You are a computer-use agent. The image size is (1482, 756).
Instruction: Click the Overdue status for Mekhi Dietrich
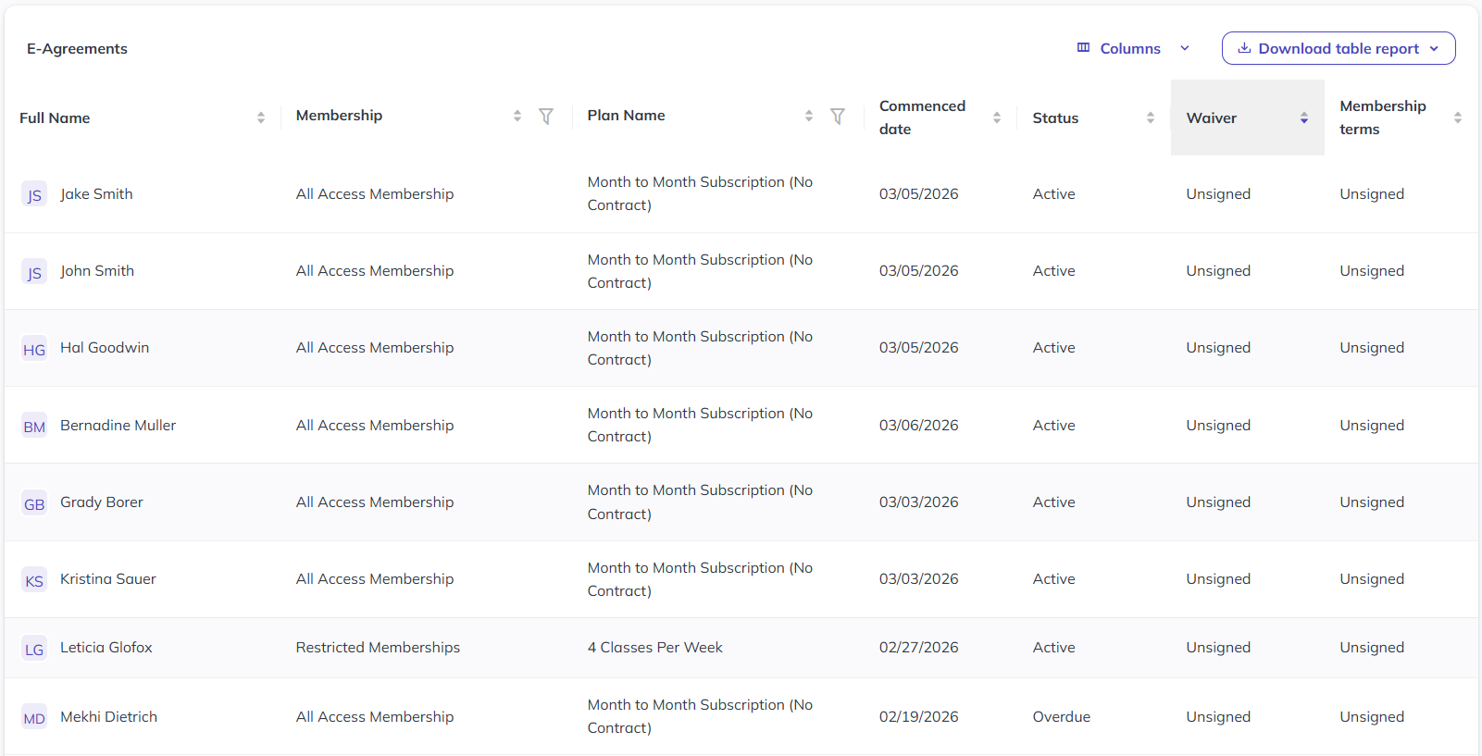(x=1062, y=716)
